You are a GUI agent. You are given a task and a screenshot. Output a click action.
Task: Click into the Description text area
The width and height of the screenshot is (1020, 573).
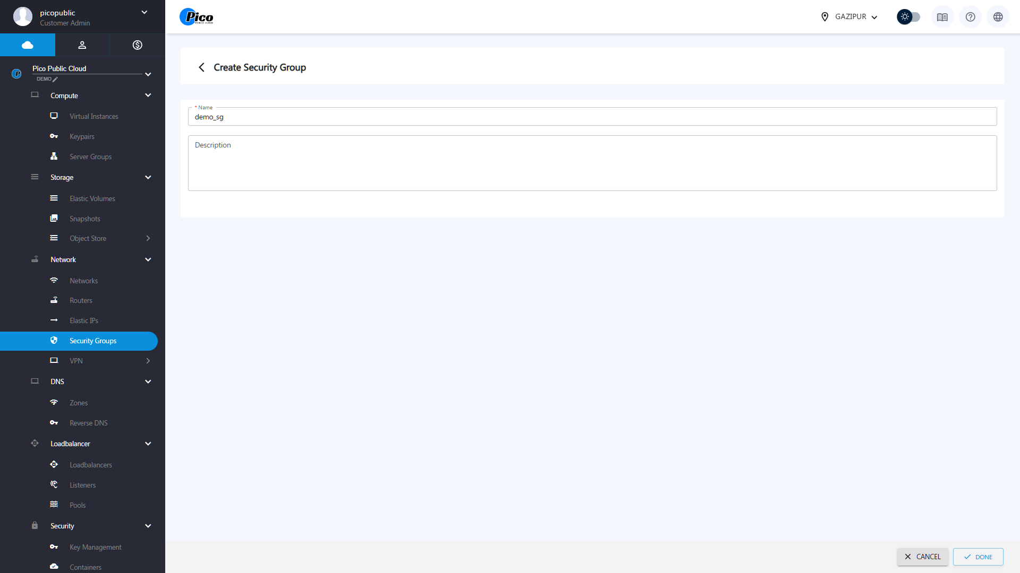click(592, 163)
